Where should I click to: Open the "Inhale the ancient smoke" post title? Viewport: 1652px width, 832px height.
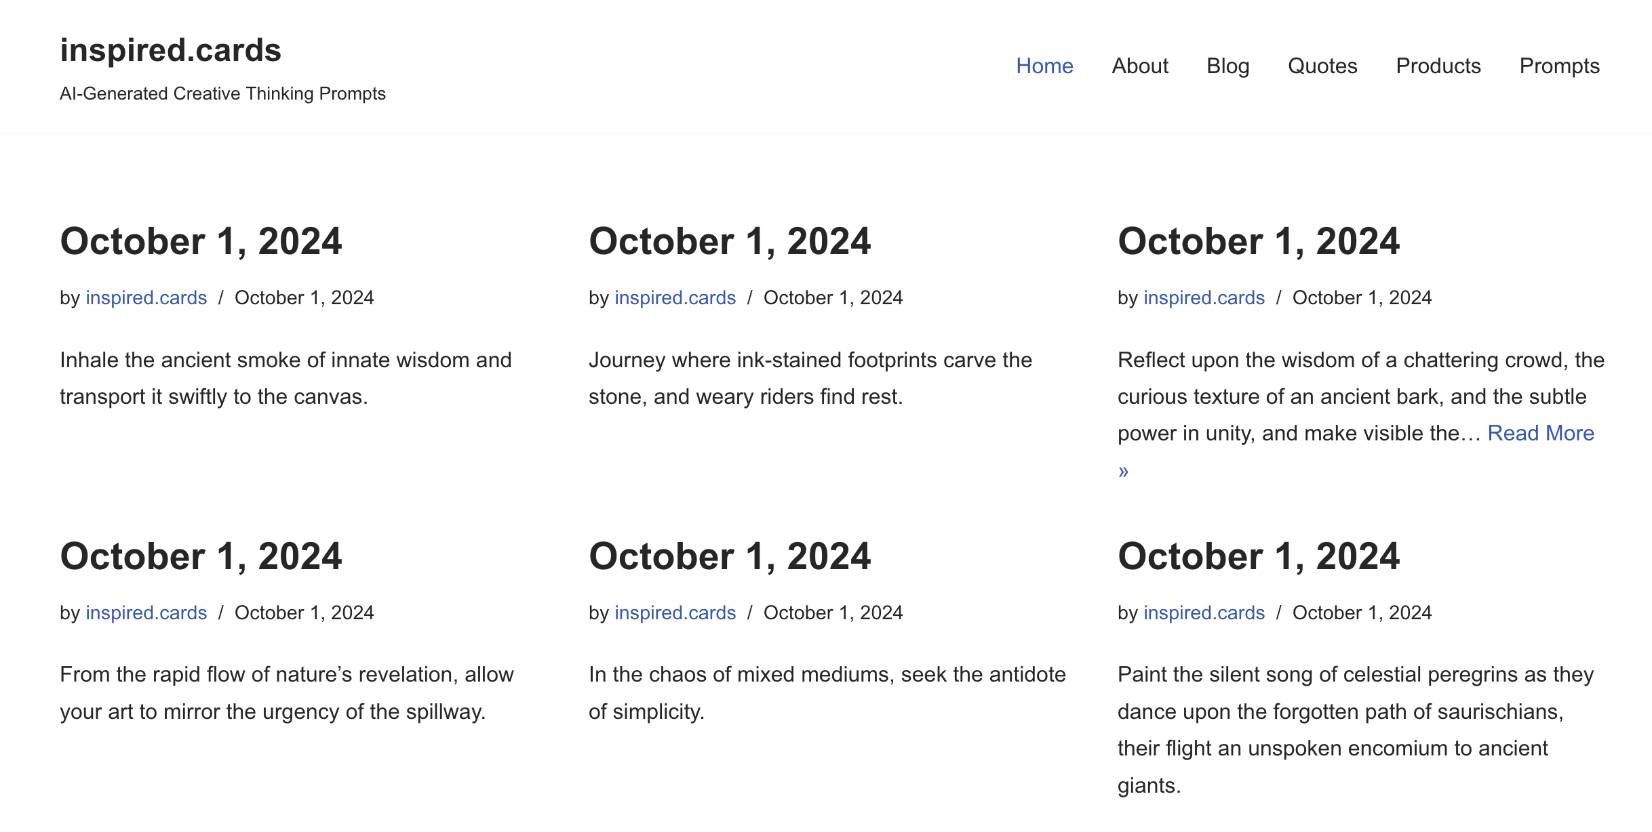point(201,242)
